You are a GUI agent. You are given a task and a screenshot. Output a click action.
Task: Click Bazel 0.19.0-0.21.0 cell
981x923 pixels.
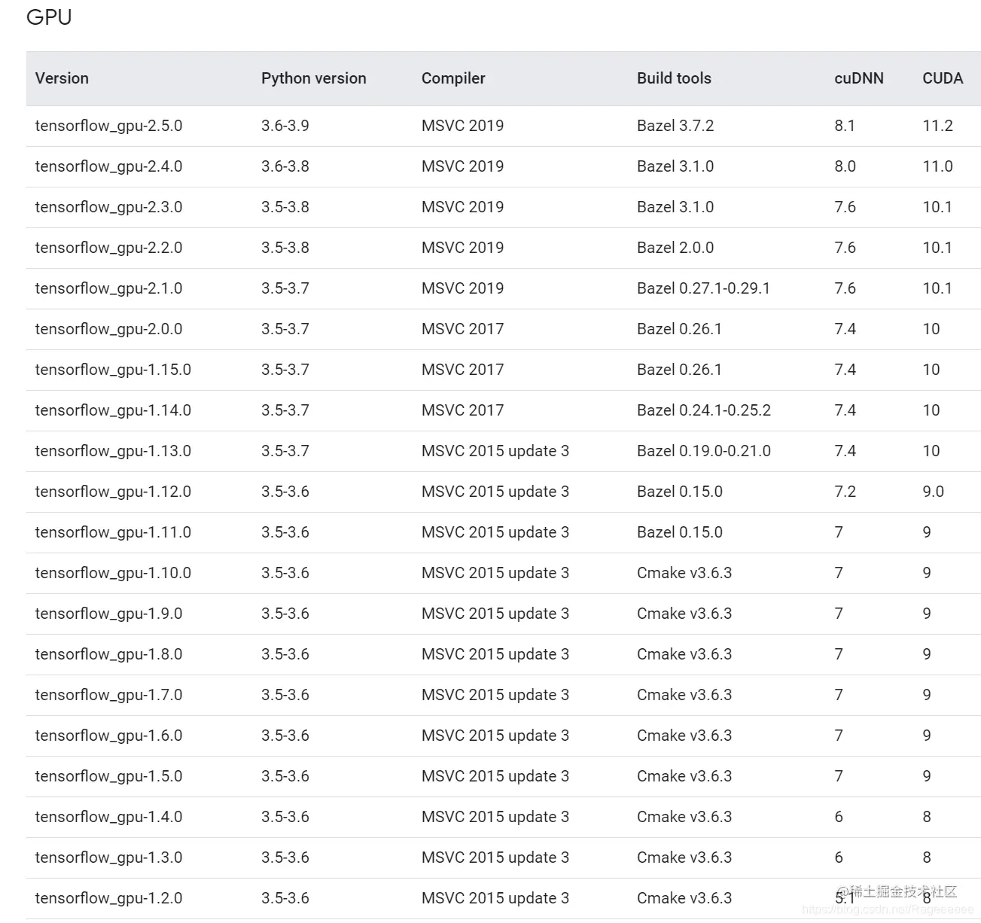pos(704,451)
